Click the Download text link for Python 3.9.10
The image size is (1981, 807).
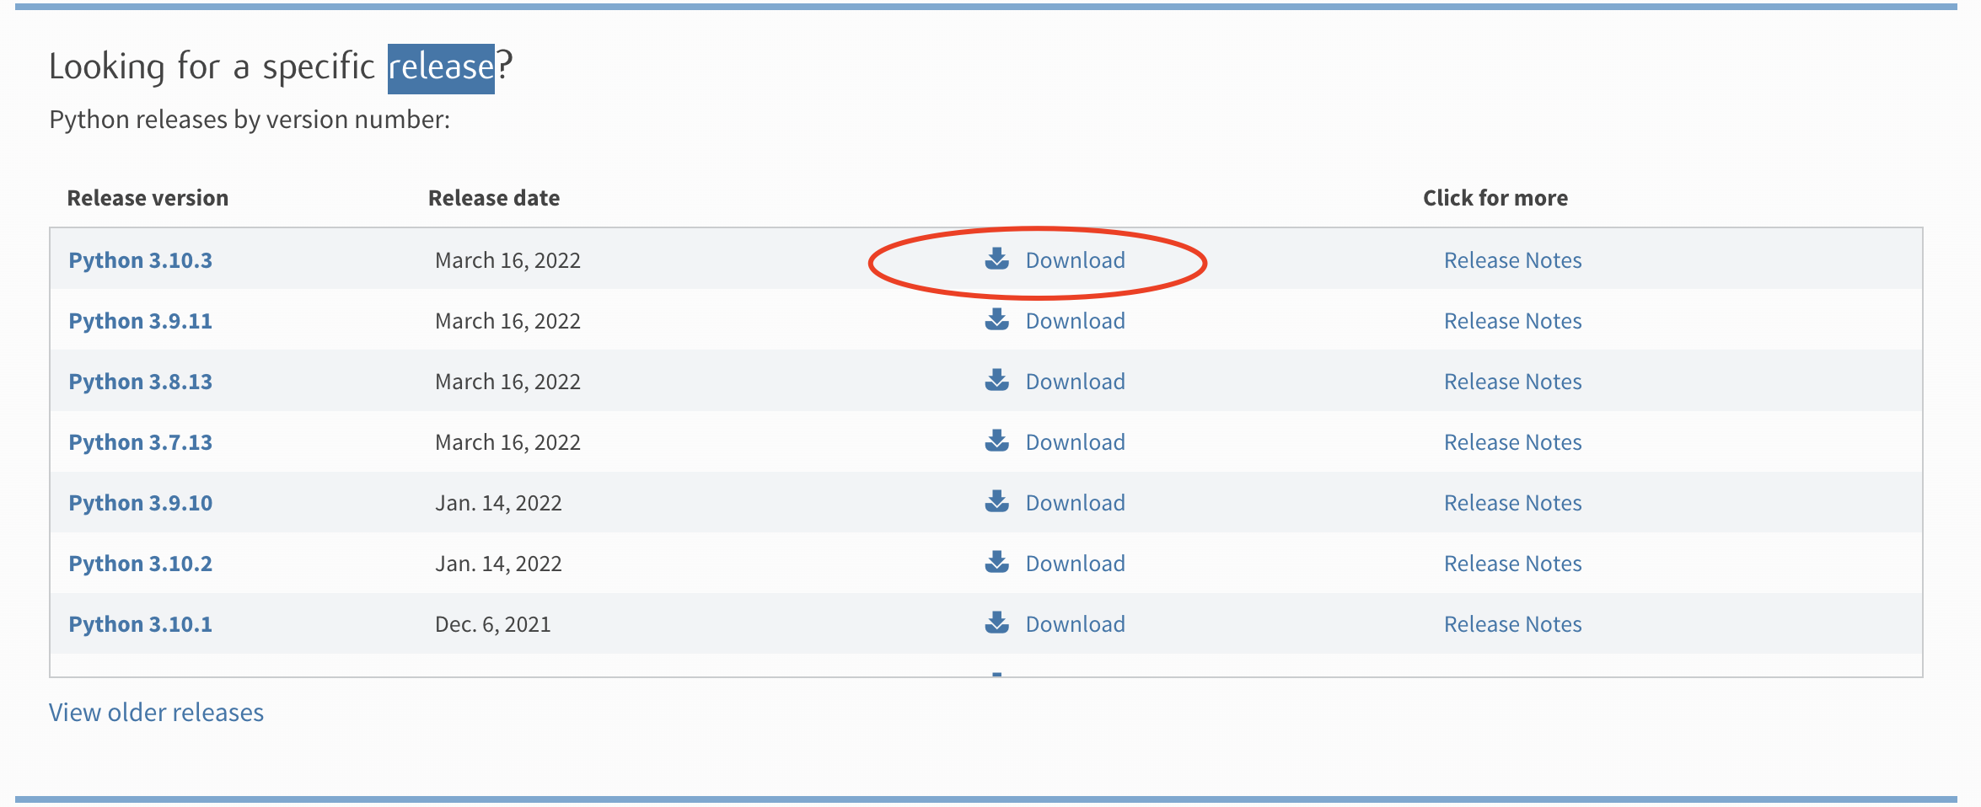(x=1076, y=503)
